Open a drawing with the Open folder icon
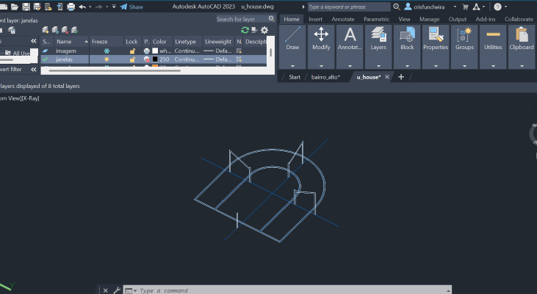This screenshot has width=537, height=294. pos(15,7)
